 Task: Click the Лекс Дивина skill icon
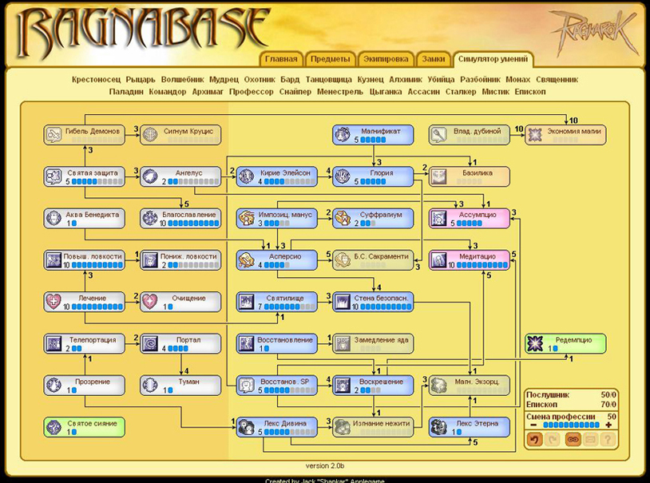click(246, 427)
